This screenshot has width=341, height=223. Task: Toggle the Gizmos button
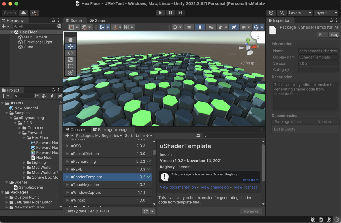(256, 27)
